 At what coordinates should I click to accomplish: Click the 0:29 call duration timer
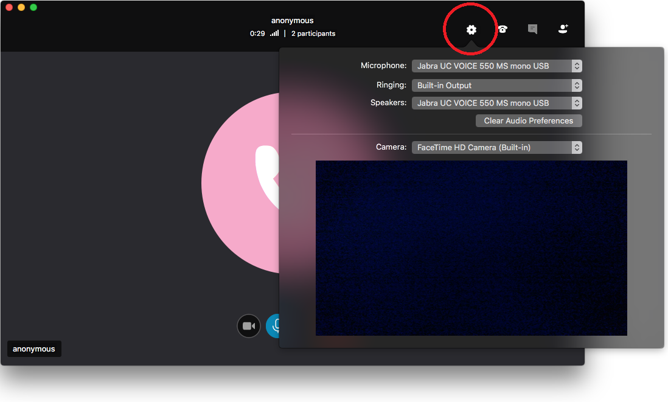(257, 33)
